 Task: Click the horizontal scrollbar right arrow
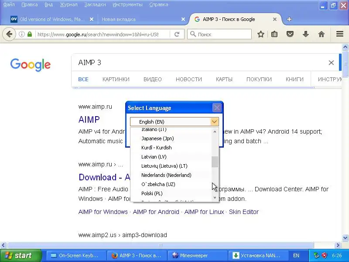click(x=338, y=245)
